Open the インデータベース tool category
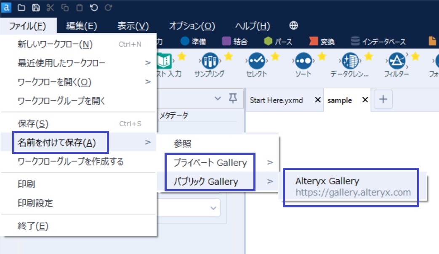The width and height of the screenshot is (439, 254). (378, 41)
